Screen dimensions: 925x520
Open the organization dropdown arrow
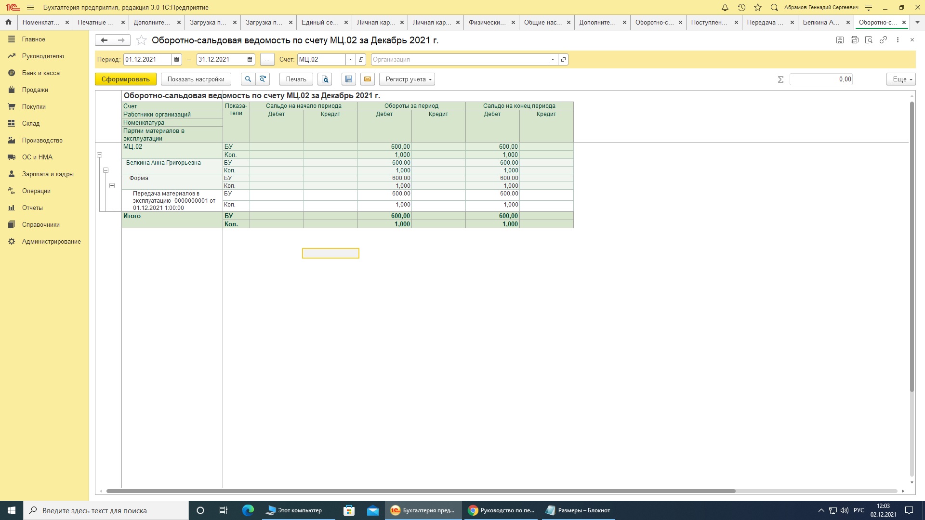tap(553, 59)
